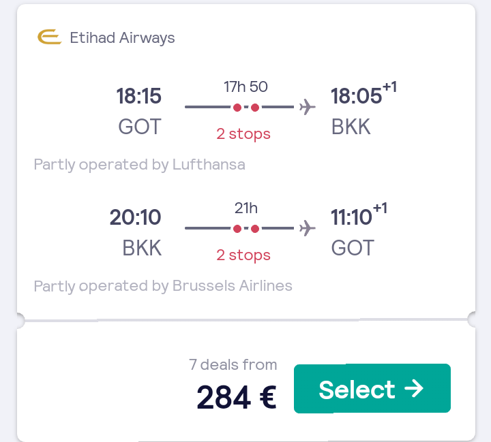Viewport: 491px width, 442px height.
Task: Click first red stop dot on return route
Action: pos(237,229)
